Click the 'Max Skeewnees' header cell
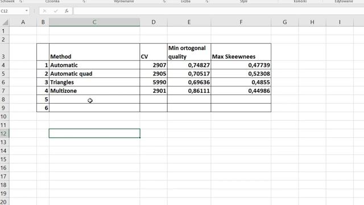This screenshot has width=364, height=205. [x=241, y=52]
